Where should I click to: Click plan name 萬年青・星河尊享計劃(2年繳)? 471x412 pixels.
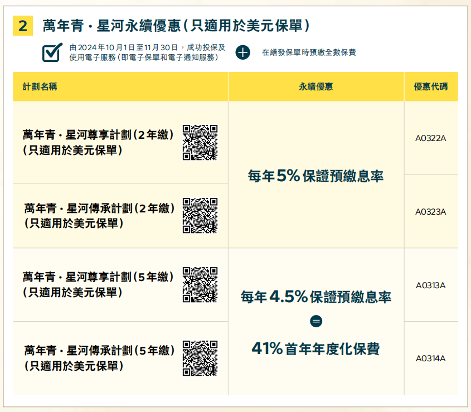pos(98,134)
